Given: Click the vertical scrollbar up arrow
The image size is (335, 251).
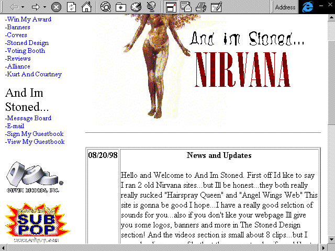Looking at the screenshot, I should coord(331,17).
